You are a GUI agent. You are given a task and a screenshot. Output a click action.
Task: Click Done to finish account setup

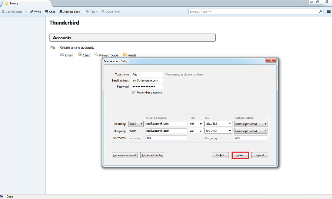coord(240,155)
